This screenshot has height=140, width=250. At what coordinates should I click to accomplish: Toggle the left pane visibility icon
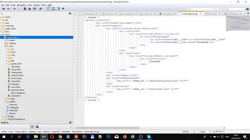pyautogui.click(x=48, y=9)
